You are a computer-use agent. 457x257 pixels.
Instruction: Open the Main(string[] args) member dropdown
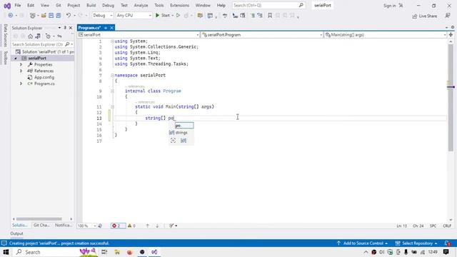386,35
